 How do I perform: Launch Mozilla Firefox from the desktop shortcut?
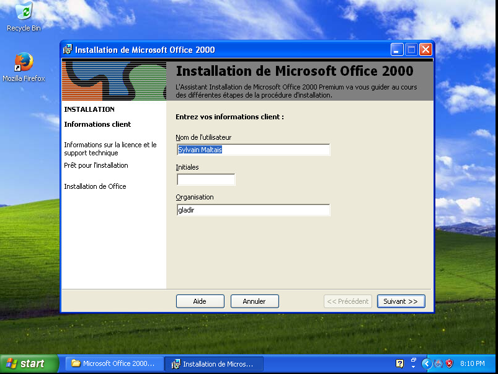[24, 67]
